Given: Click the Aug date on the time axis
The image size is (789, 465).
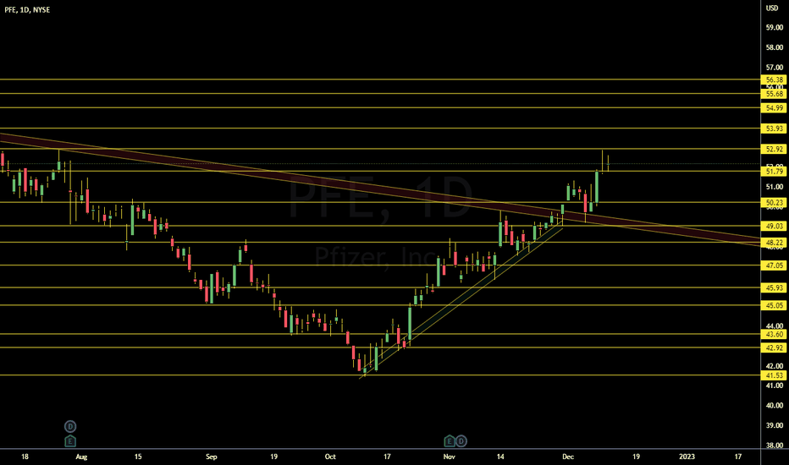Looking at the screenshot, I should pyautogui.click(x=81, y=457).
